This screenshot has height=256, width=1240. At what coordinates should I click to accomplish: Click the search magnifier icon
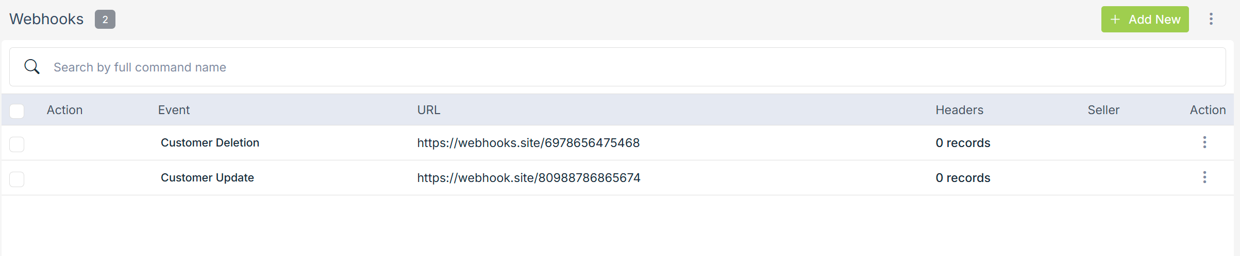click(x=32, y=67)
